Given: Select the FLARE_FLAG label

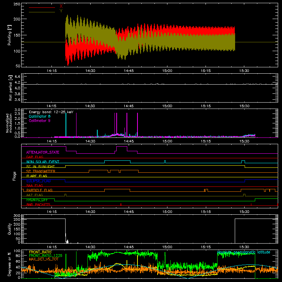Looking at the screenshot, I should click(37, 176).
